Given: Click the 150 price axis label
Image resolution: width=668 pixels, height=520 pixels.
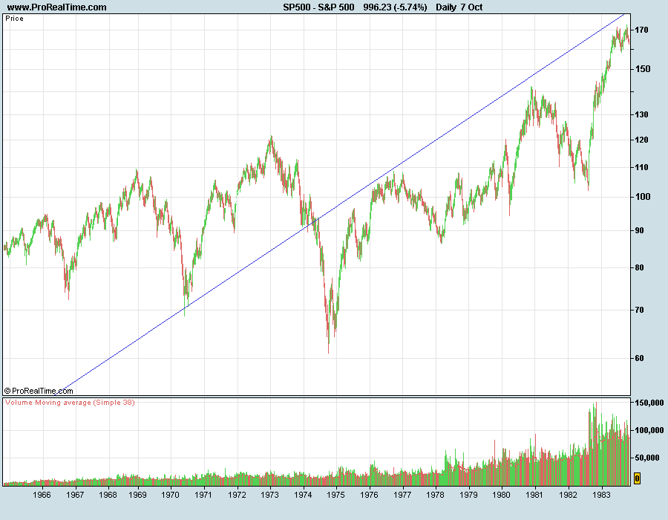Looking at the screenshot, I should (643, 69).
